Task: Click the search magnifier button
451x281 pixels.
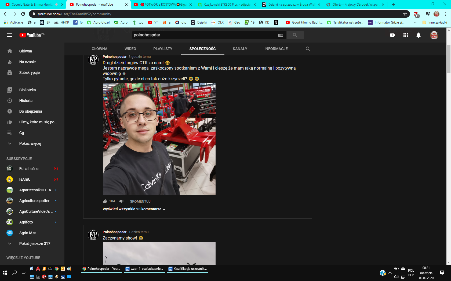Action: click(x=295, y=35)
